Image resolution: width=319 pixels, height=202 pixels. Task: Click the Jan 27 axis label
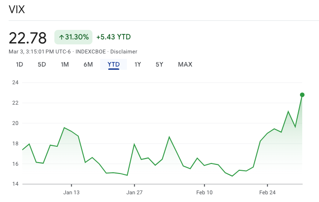pyautogui.click(x=134, y=192)
